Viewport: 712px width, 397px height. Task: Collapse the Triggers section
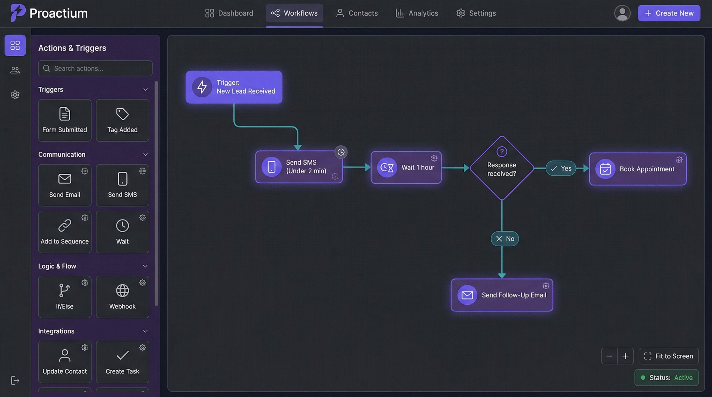(146, 89)
